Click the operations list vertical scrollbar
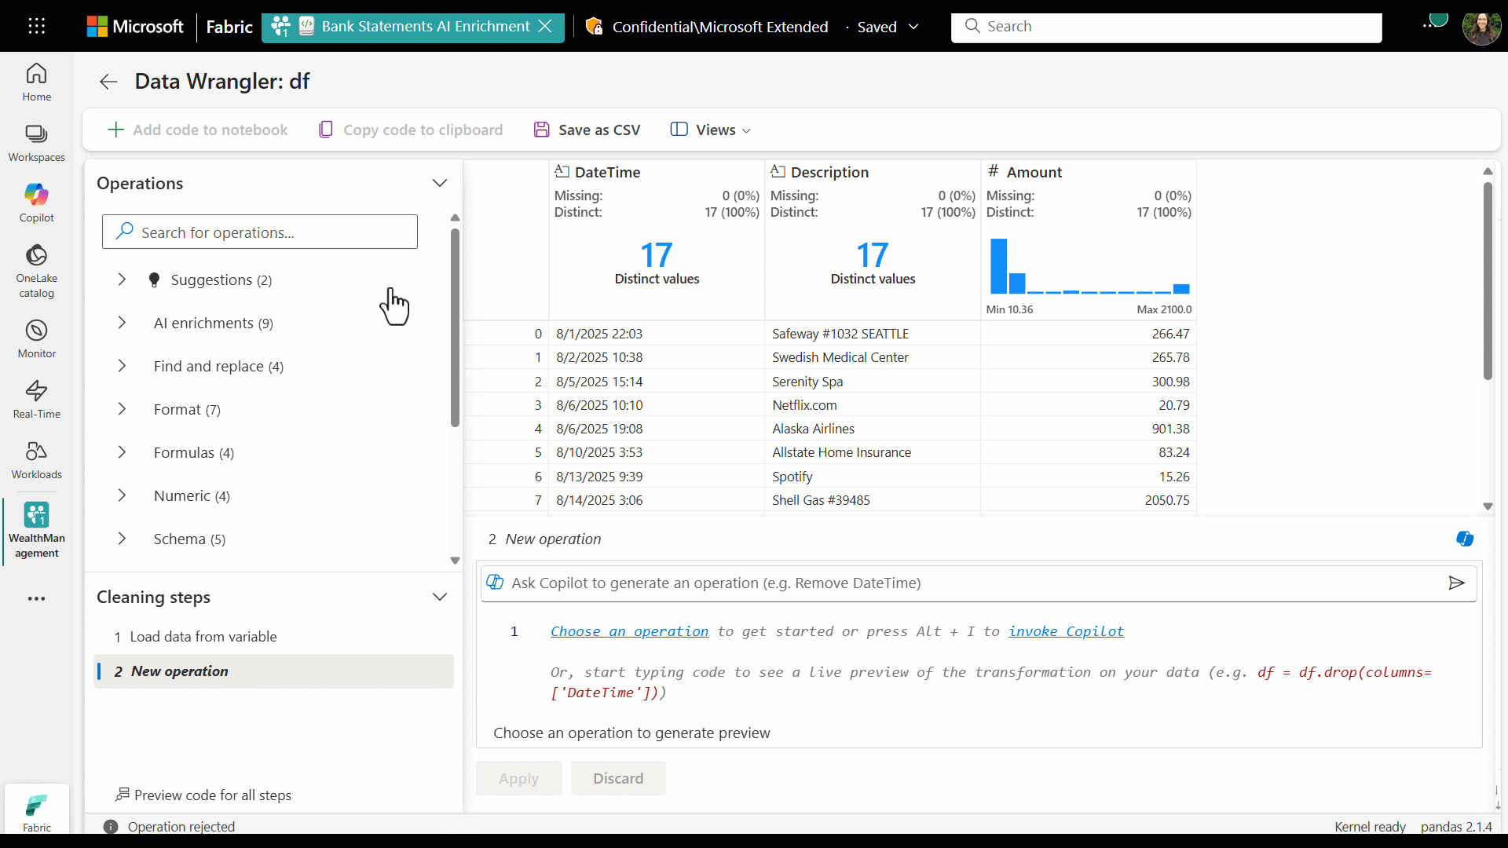Viewport: 1508px width, 848px height. [x=455, y=327]
